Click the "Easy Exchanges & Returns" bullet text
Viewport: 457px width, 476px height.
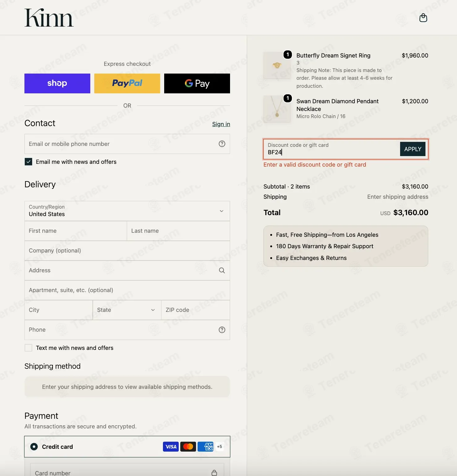click(x=311, y=258)
